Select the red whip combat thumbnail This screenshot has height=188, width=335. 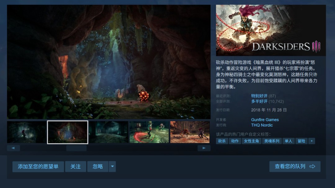pos(149,132)
